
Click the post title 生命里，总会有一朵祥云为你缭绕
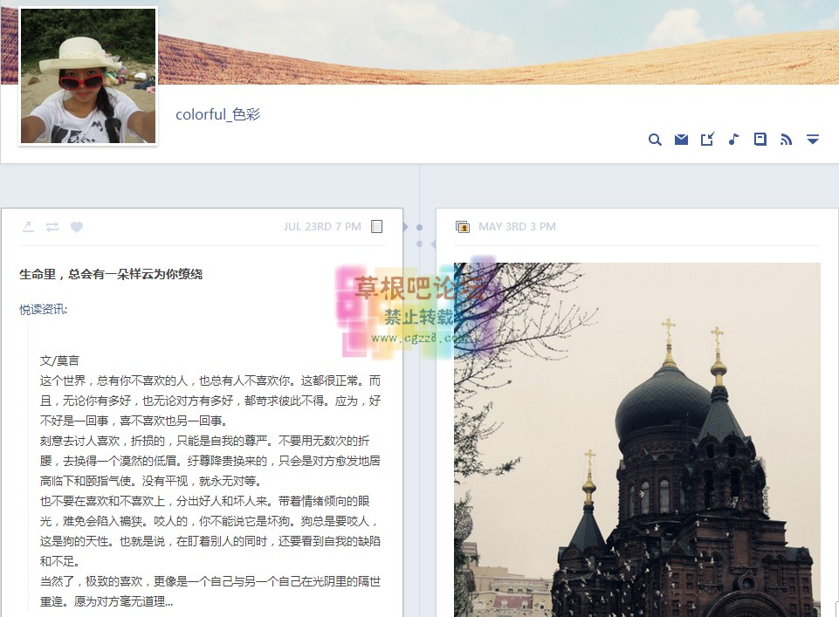pos(111,274)
